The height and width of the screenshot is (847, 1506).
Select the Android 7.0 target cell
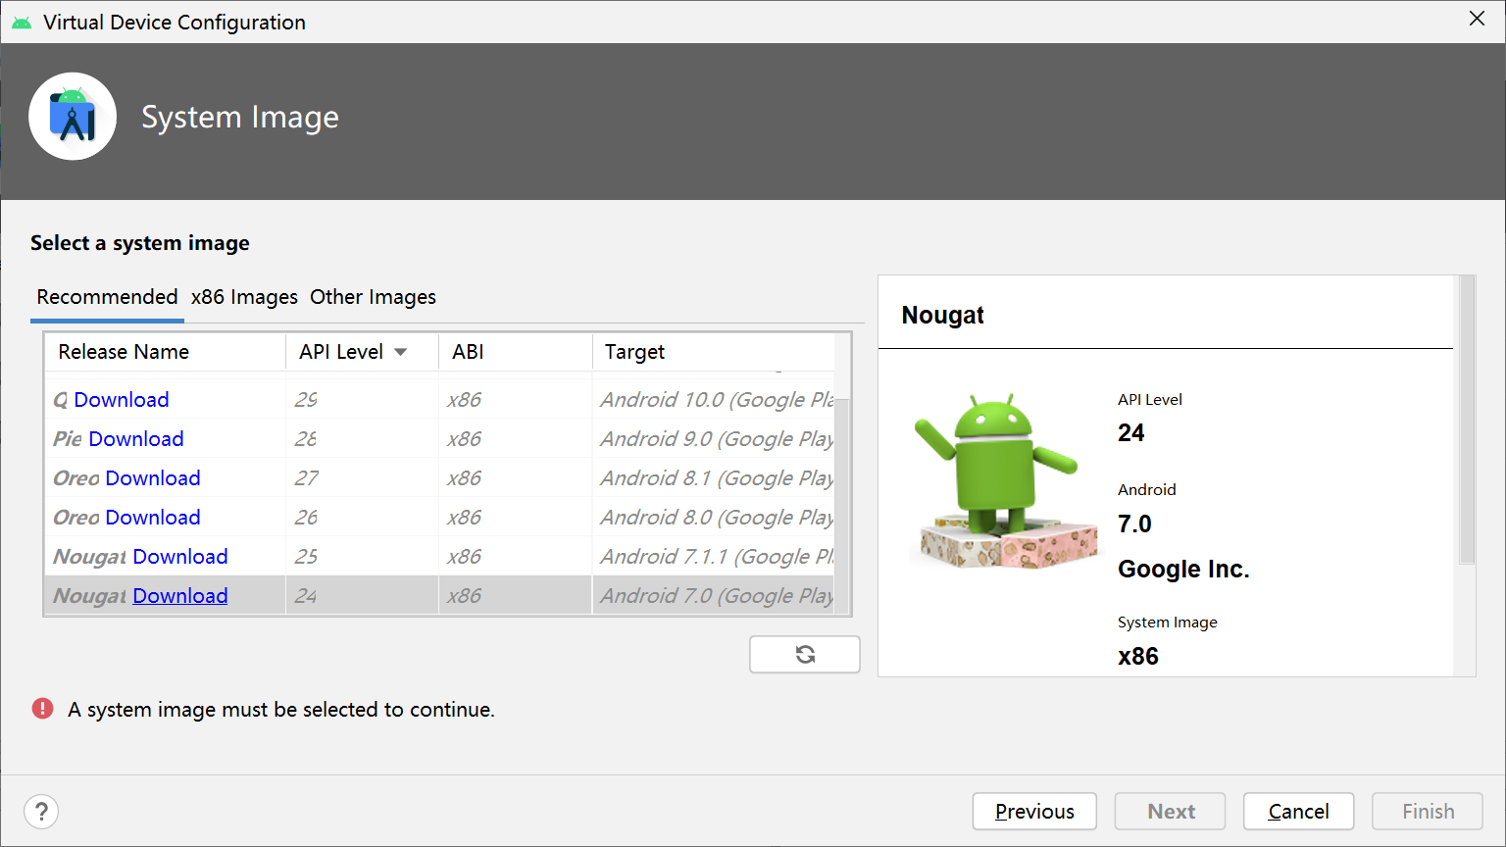(x=714, y=596)
